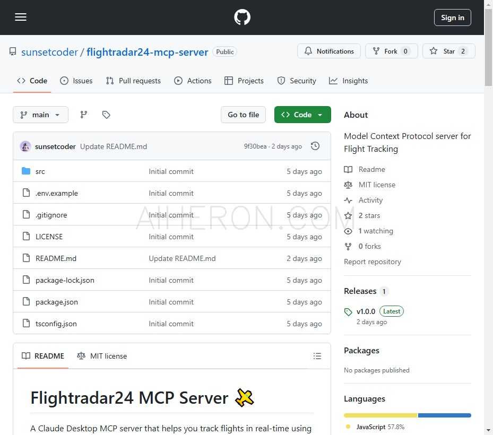Viewport: 493px width, 435px height.
Task: Select the MIT license tab in file viewer
Action: coord(102,356)
